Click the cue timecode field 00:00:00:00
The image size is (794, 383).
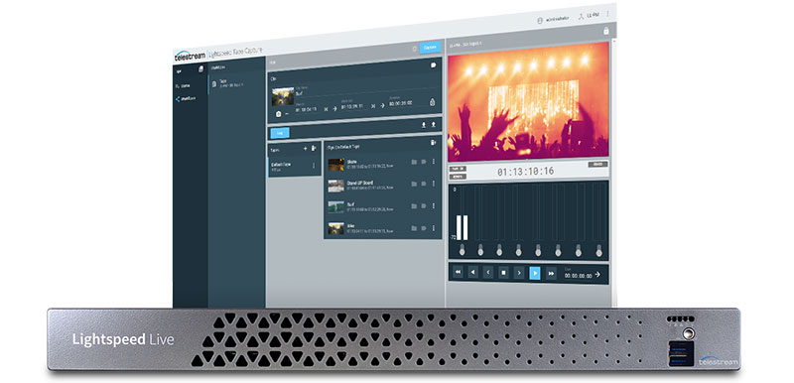click(x=579, y=276)
